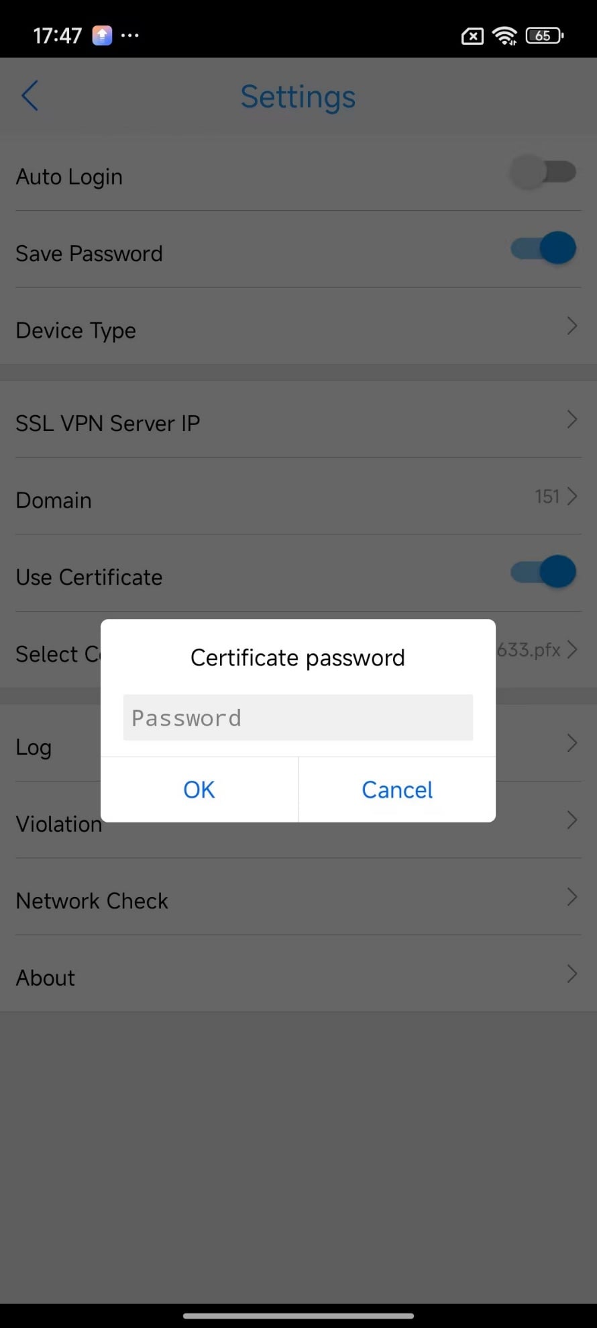Disable the Save Password switch

point(543,248)
